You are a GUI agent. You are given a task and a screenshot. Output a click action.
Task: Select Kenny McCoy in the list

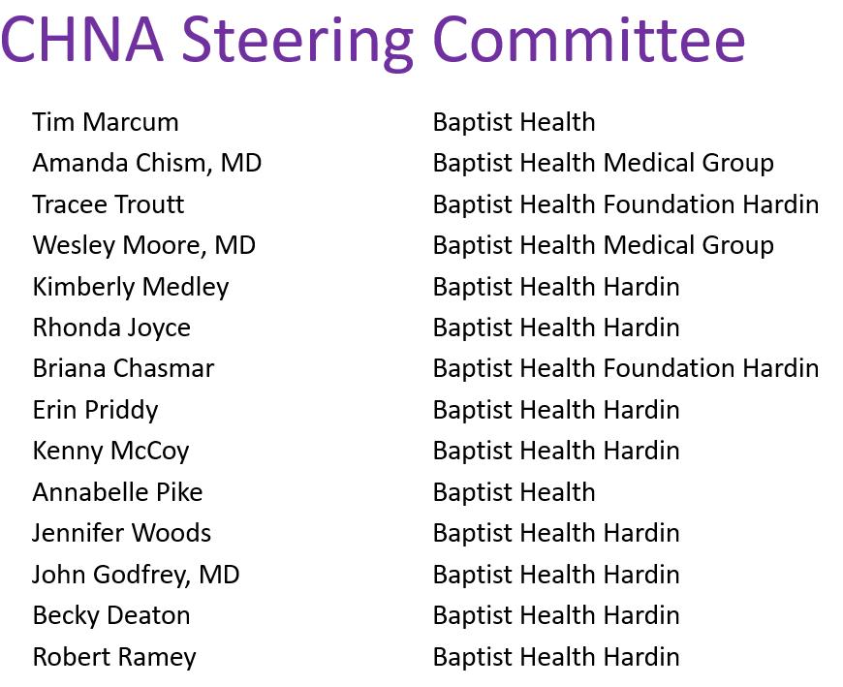coord(110,451)
